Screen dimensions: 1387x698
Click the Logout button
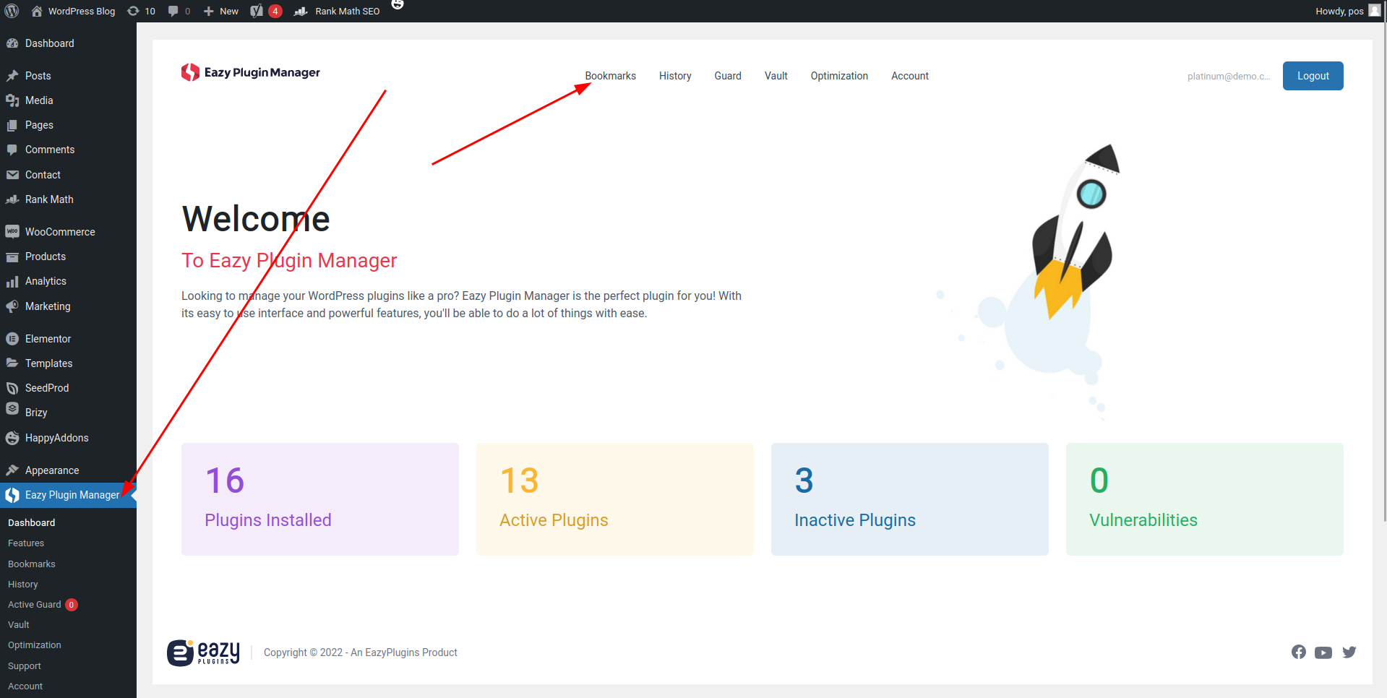[1313, 76]
